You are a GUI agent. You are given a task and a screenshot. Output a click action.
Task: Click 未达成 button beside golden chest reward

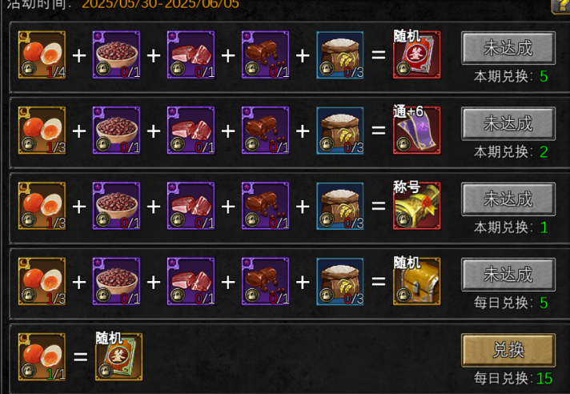(508, 275)
